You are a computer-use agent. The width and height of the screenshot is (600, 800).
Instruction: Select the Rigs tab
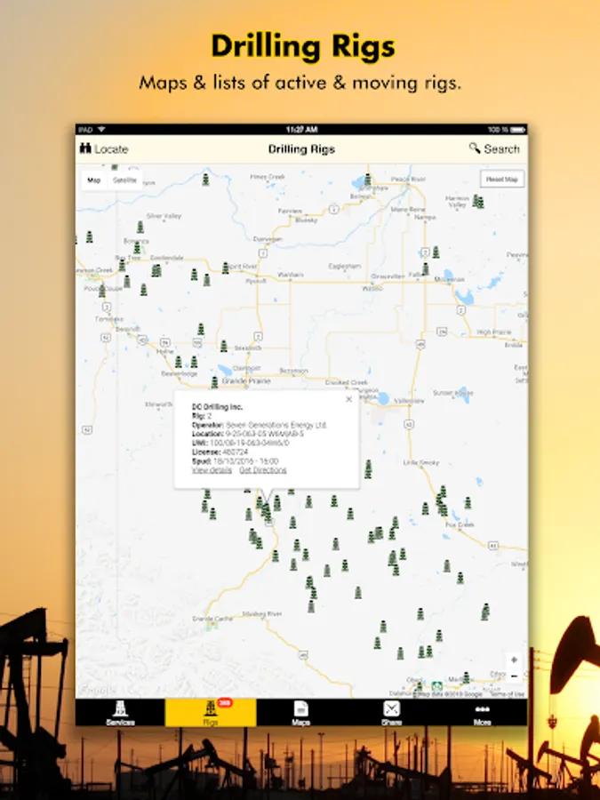tap(211, 710)
